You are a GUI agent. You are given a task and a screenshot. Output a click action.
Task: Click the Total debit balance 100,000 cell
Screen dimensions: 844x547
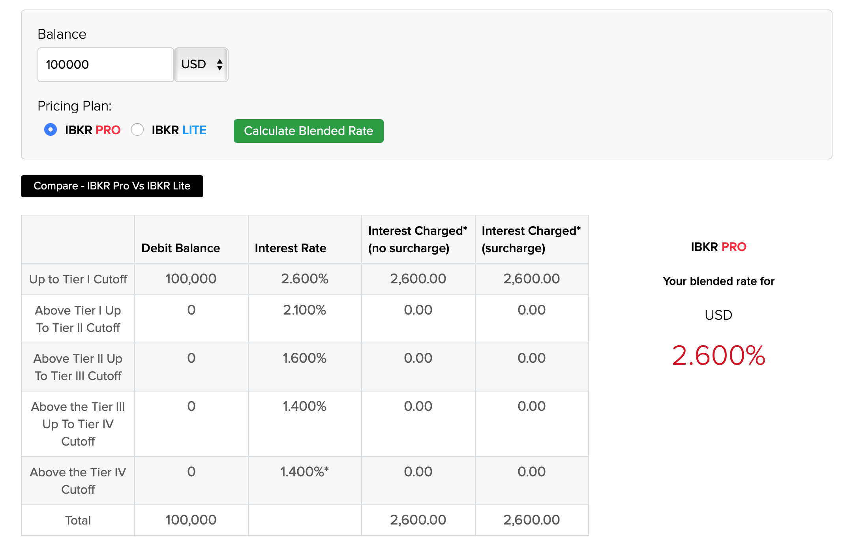point(191,520)
